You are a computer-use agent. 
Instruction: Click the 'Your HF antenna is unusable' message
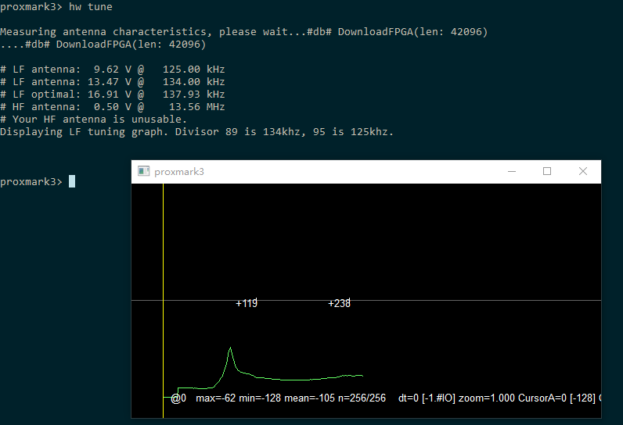[94, 119]
